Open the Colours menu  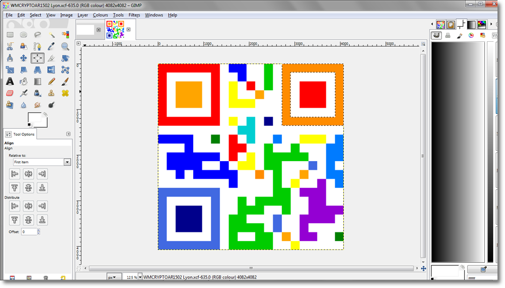pos(100,15)
